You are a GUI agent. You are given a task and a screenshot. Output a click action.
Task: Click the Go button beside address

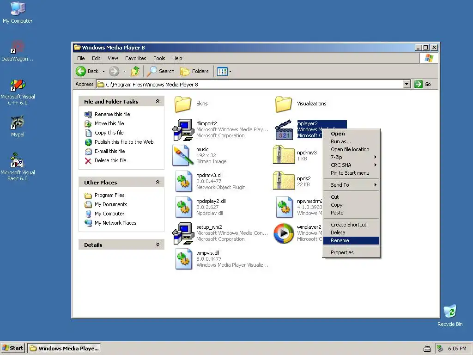pyautogui.click(x=422, y=84)
